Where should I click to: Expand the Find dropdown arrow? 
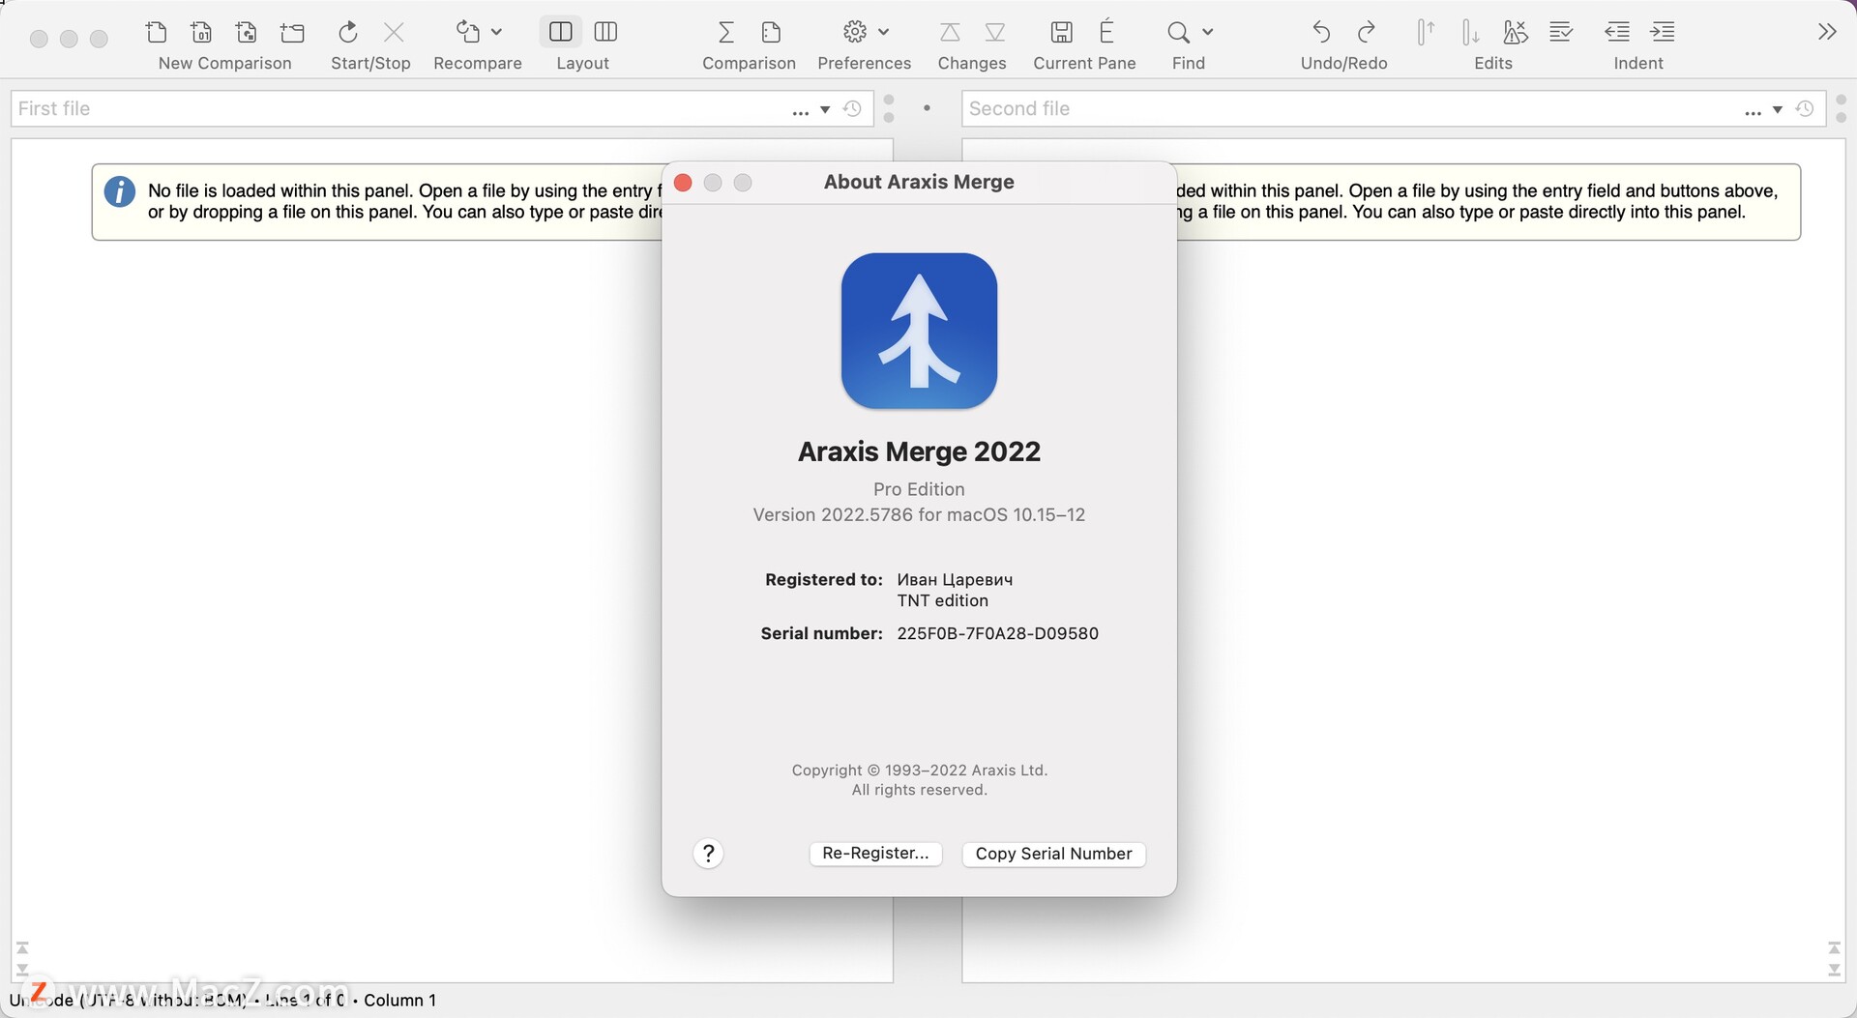(x=1208, y=32)
